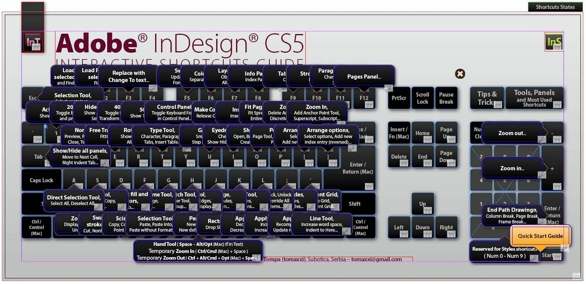Screen dimensions: 586x284
Task: Click the Zoom In, Add Anchor Point Tool tooltip
Action: tap(317, 112)
